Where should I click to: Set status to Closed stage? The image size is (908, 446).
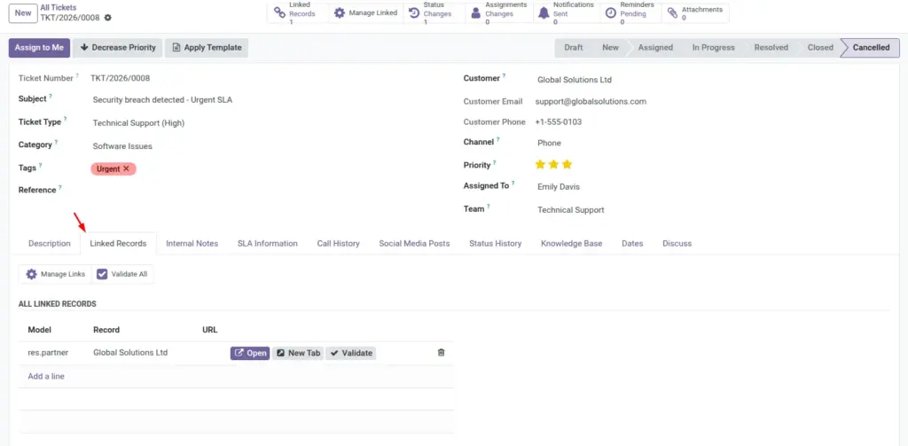coord(820,48)
